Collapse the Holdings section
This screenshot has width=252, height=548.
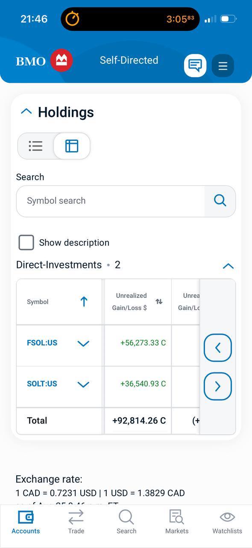click(x=26, y=112)
